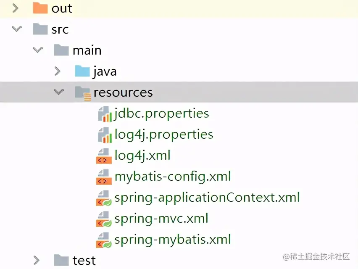Image resolution: width=358 pixels, height=269 pixels.
Task: Click the jdbc.properties file icon
Action: click(x=105, y=114)
